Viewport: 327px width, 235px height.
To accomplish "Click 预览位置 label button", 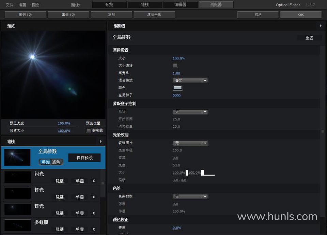I will pos(93,123).
